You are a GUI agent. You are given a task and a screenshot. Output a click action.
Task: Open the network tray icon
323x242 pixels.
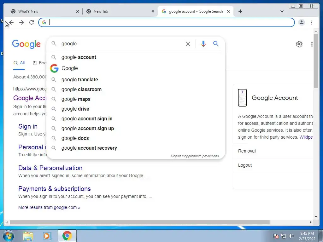click(284, 236)
